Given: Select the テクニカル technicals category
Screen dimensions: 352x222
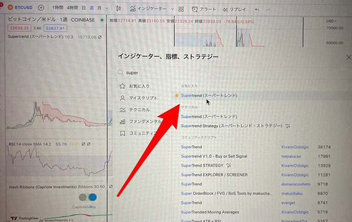Looking at the screenshot, I should (139, 110).
